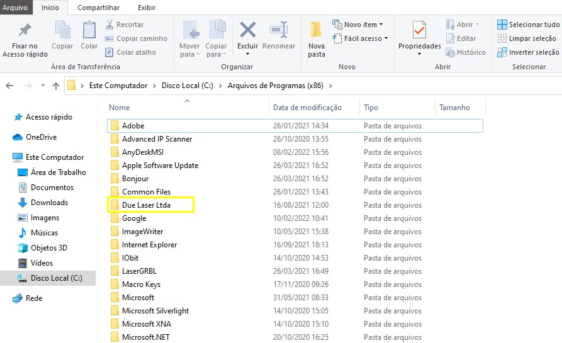Expand chevron after Este Computador in path
Viewport: 562px width, 343px height.
click(x=154, y=86)
